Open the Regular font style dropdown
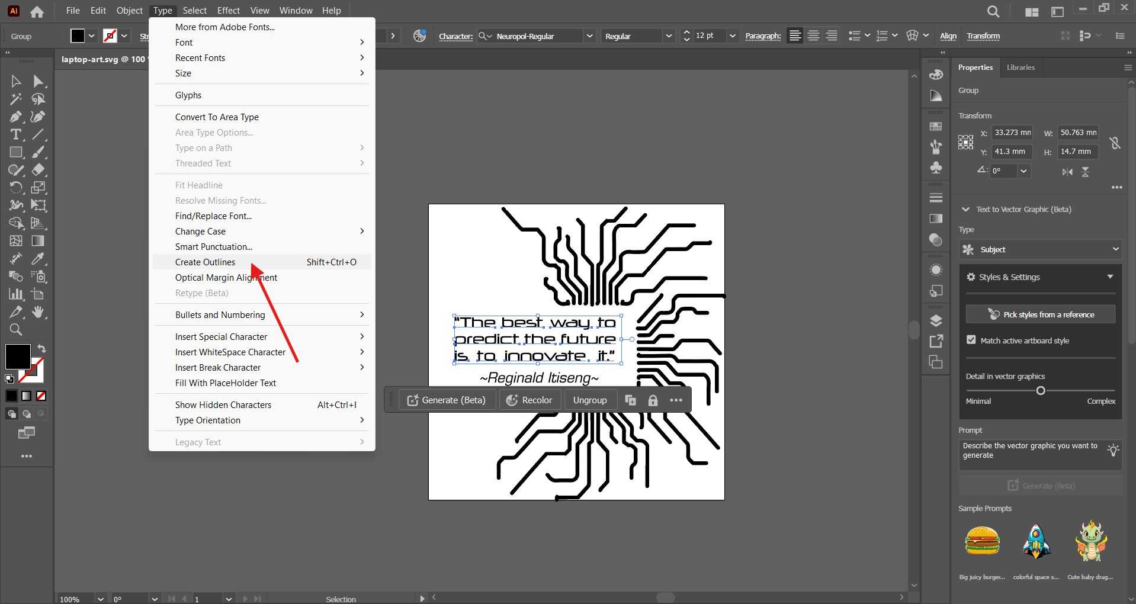 click(x=668, y=36)
